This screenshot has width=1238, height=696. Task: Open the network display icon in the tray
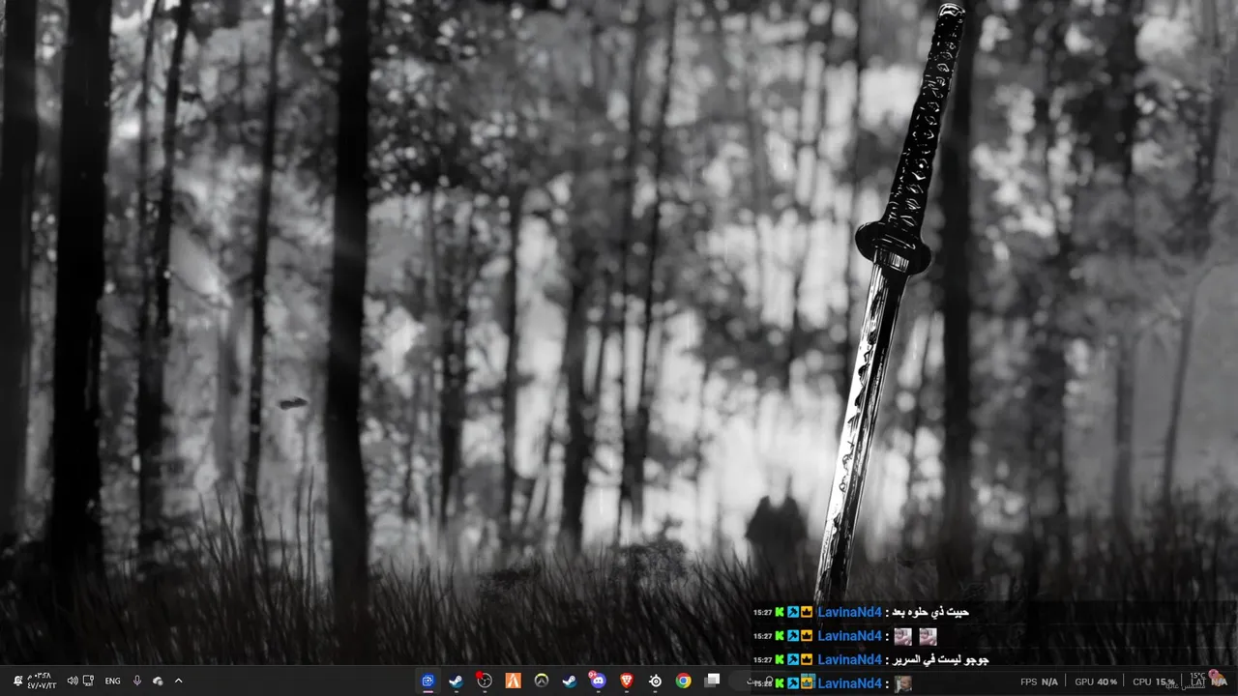point(88,681)
